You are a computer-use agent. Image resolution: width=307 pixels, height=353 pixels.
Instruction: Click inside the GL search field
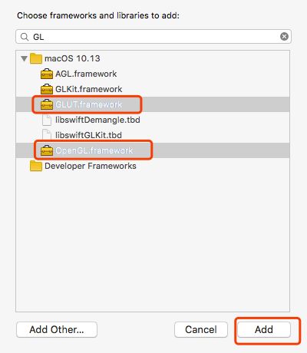153,37
